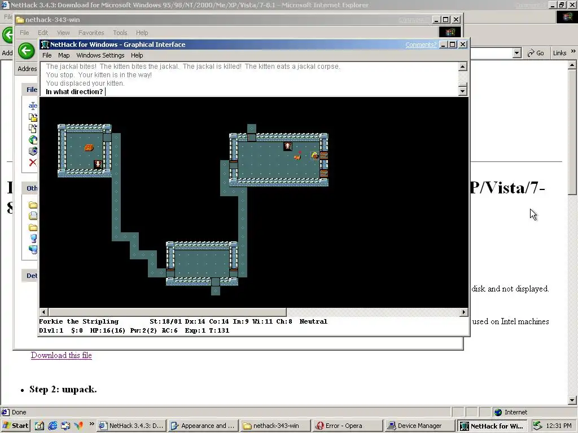578x433 pixels.
Task: Expand the Links toolbar chevron
Action: tap(573, 51)
